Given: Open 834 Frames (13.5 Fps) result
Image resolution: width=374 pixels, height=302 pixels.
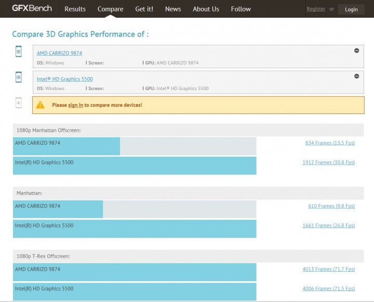Looking at the screenshot, I should (330, 143).
